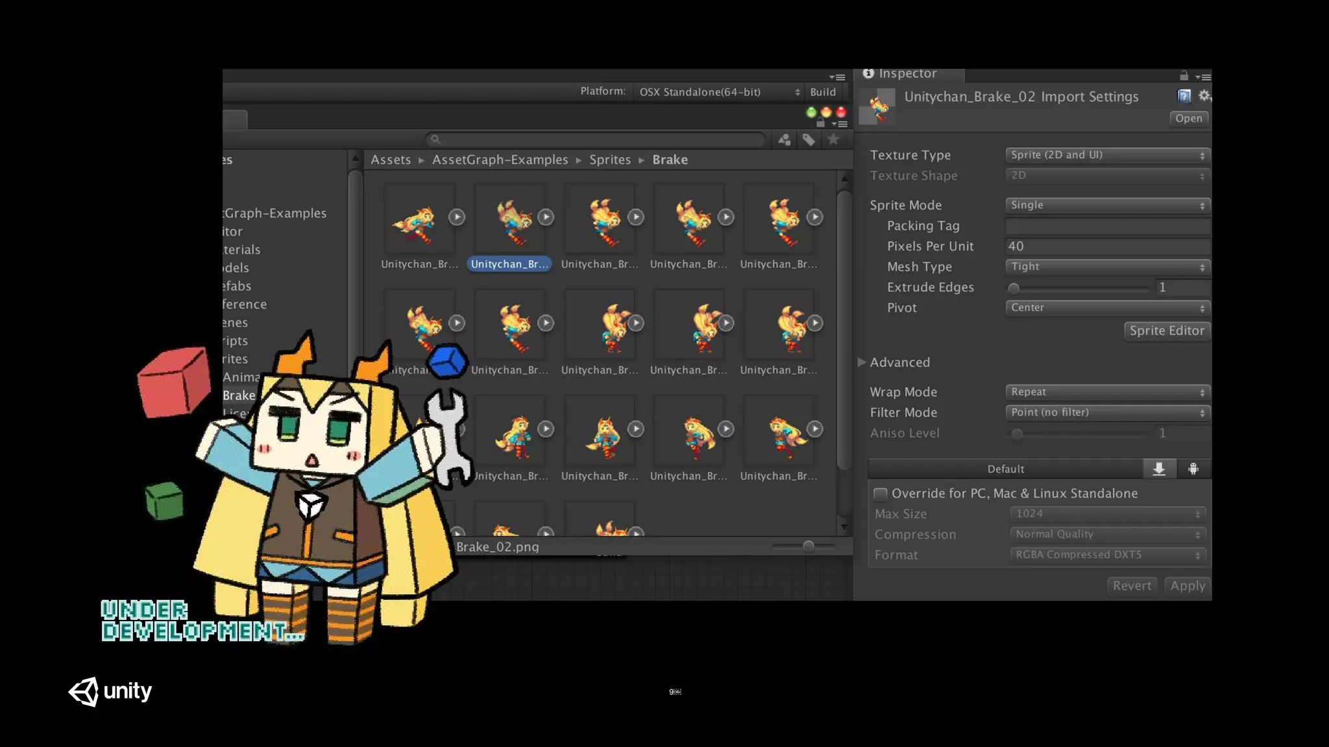Select the standalone download-arrow platform tab

pyautogui.click(x=1159, y=469)
